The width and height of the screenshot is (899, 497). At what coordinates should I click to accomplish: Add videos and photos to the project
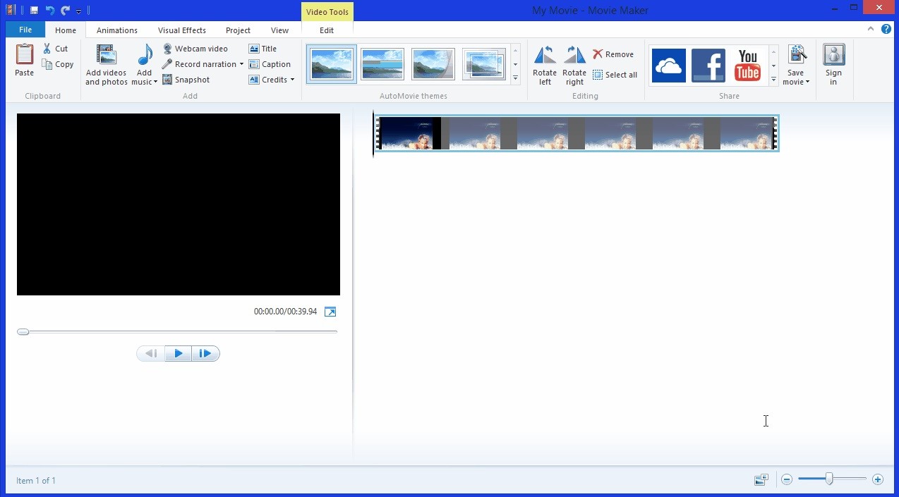(105, 63)
